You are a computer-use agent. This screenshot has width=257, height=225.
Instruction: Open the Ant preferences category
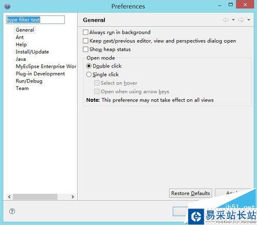coord(20,37)
